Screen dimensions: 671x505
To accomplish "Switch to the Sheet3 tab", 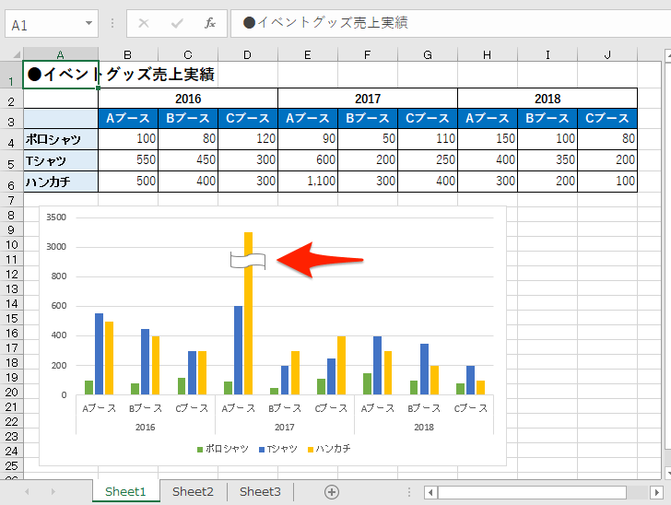I will pos(260,492).
